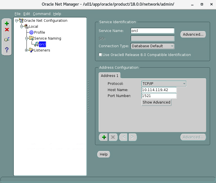216x183 pixels.
Task: Click the green plus Create icon in left toolbar
Action: coord(7,23)
